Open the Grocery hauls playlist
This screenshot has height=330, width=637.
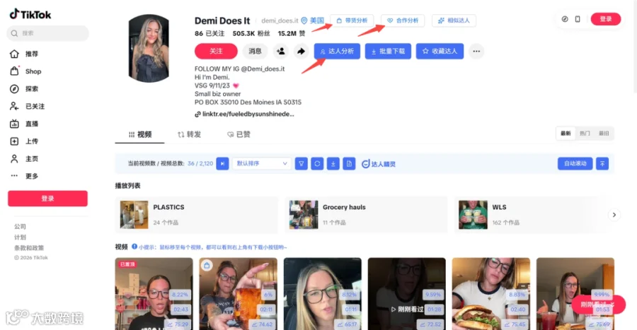coord(366,215)
